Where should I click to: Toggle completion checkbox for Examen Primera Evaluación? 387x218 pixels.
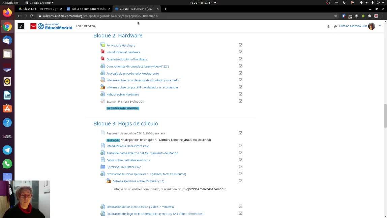(241, 101)
